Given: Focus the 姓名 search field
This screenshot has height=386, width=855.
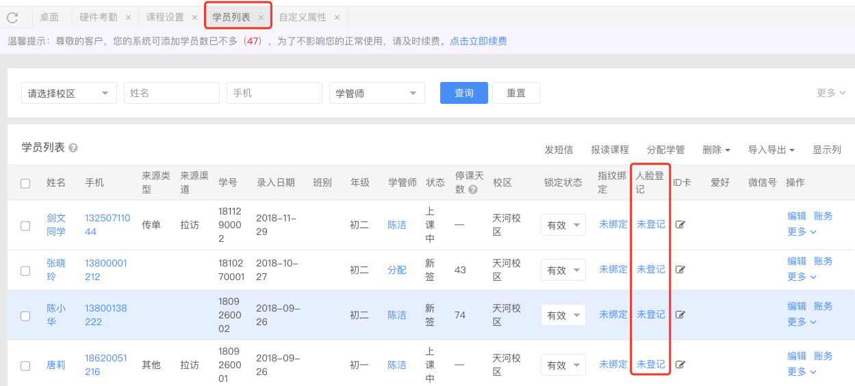Looking at the screenshot, I should pos(172,93).
